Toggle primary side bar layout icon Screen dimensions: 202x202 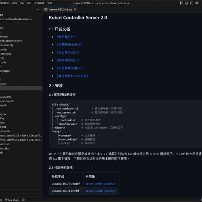pyautogui.click(x=181, y=3)
